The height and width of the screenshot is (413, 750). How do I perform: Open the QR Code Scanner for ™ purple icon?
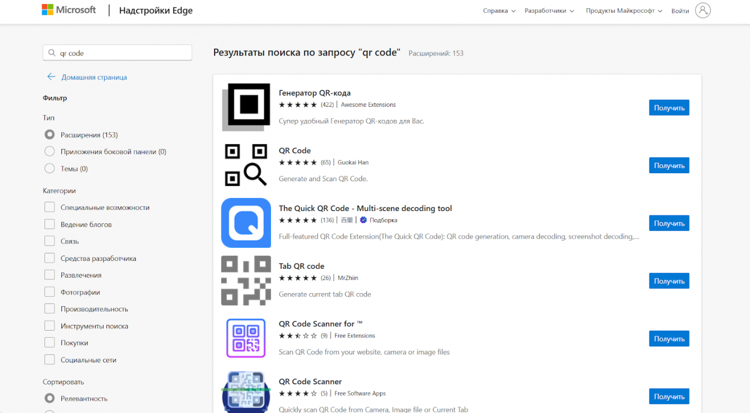[246, 339]
